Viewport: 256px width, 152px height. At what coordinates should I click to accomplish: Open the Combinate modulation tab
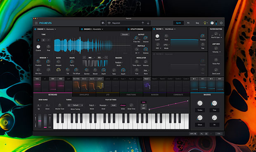pyautogui.click(x=178, y=94)
